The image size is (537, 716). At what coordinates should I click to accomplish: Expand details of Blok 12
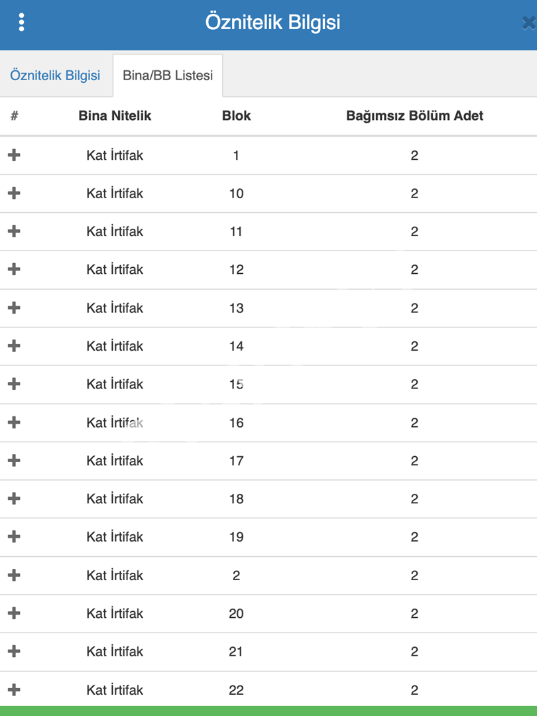[14, 269]
